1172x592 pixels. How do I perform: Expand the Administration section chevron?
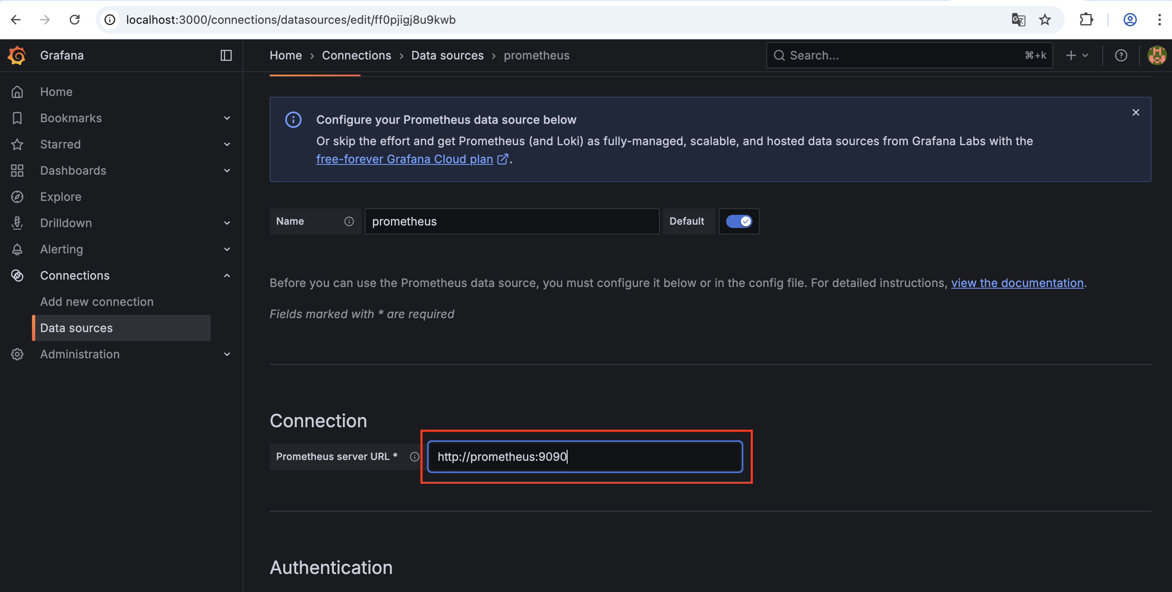(227, 354)
